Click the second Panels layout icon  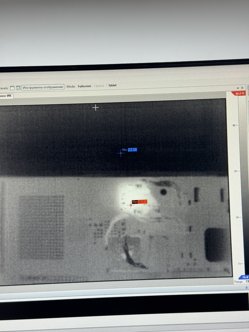click(x=18, y=88)
